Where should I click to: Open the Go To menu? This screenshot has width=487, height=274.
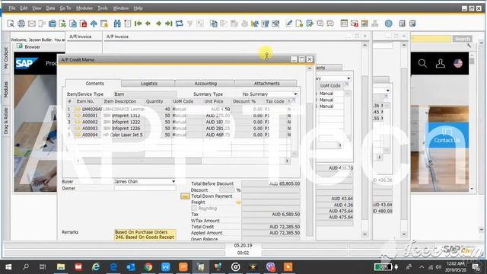pos(65,8)
